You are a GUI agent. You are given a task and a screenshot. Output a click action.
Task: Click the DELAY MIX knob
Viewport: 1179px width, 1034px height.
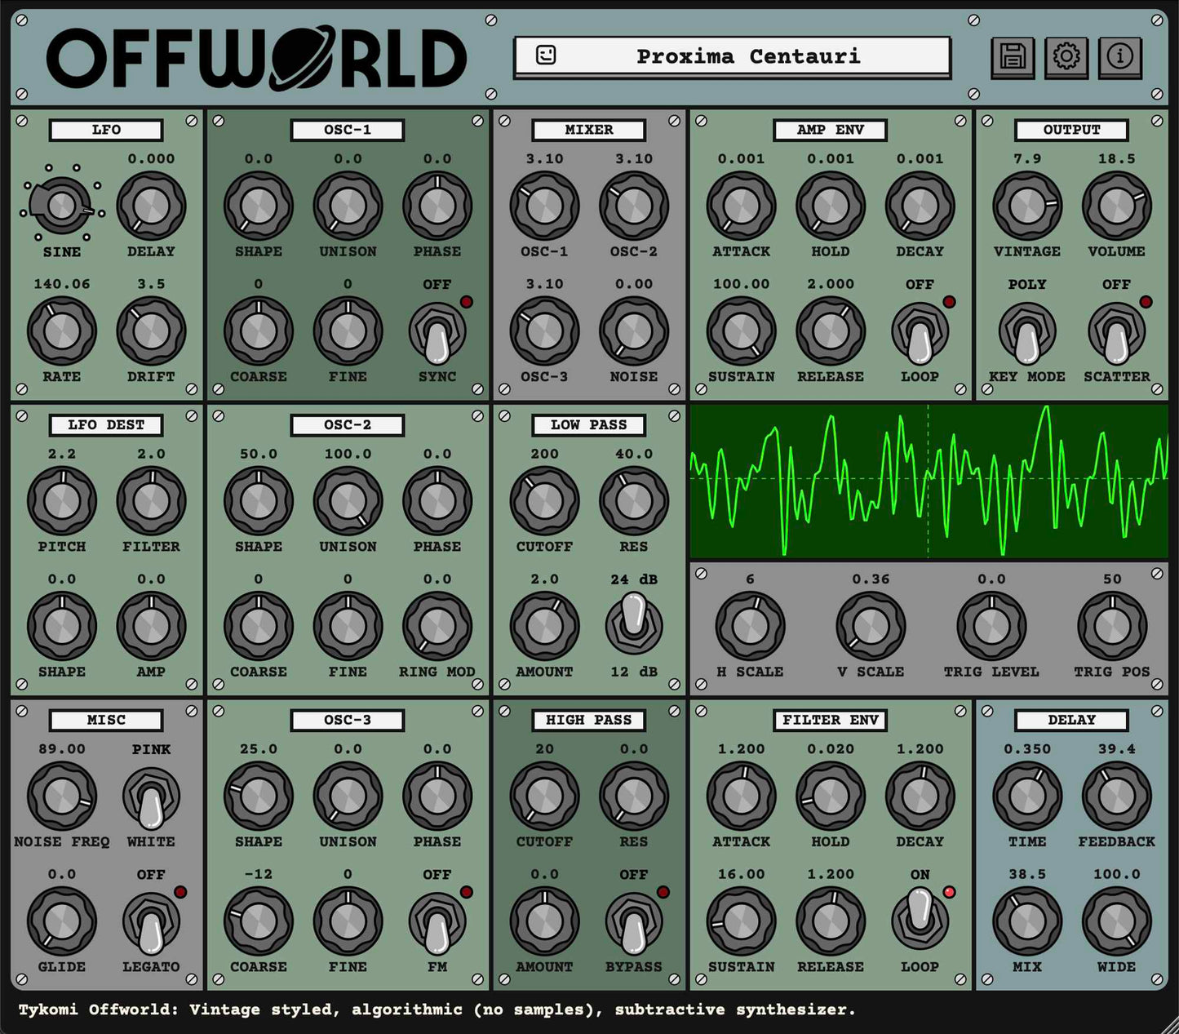(x=1027, y=921)
